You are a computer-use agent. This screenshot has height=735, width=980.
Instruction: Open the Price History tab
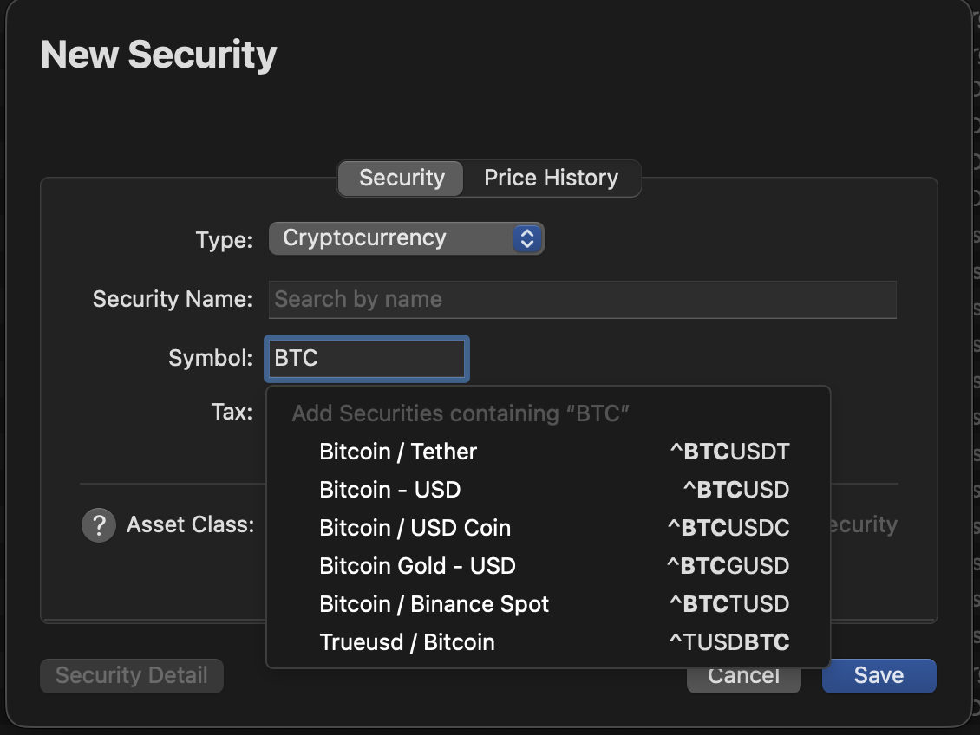click(551, 179)
